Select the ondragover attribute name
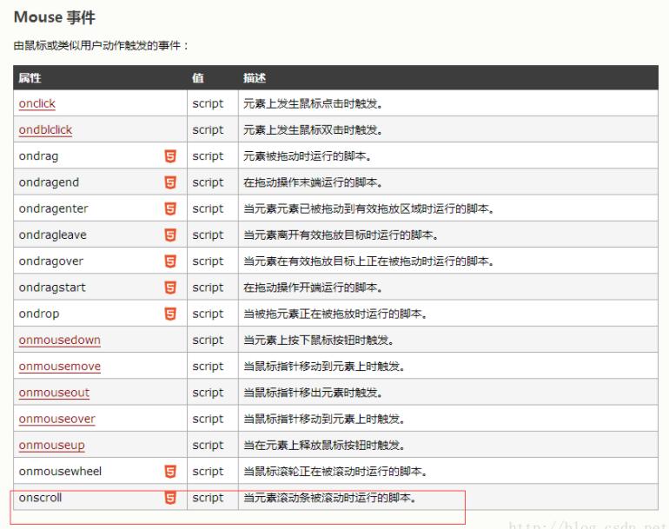Image resolution: width=669 pixels, height=529 pixels. (x=50, y=261)
